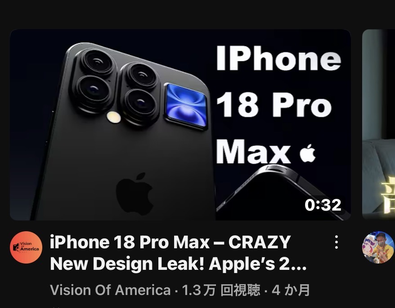Click the top-left camera lens in thumbnail
The height and width of the screenshot is (308, 395).
point(97,62)
